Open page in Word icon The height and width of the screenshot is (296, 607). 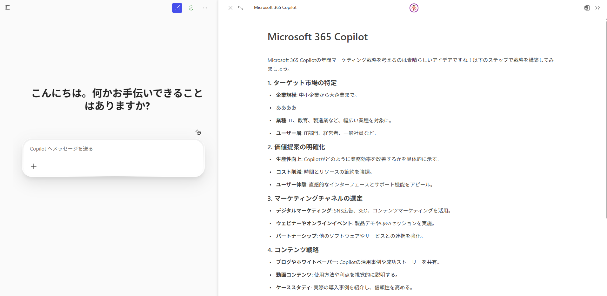pos(587,8)
